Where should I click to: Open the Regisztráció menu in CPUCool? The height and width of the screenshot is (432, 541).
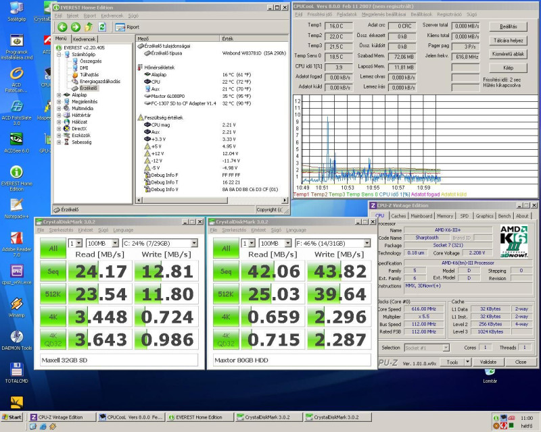449,14
